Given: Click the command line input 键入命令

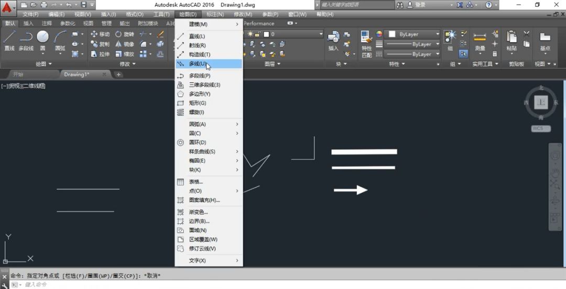Looking at the screenshot, I should click(x=287, y=285).
